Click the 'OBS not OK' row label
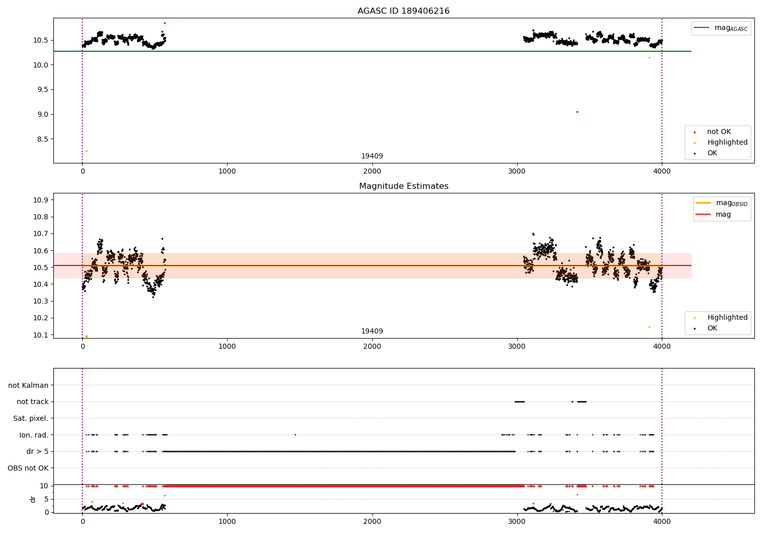The width and height of the screenshot is (762, 533). click(28, 468)
